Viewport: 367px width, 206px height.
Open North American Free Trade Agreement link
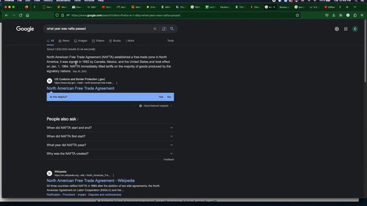pyautogui.click(x=80, y=88)
